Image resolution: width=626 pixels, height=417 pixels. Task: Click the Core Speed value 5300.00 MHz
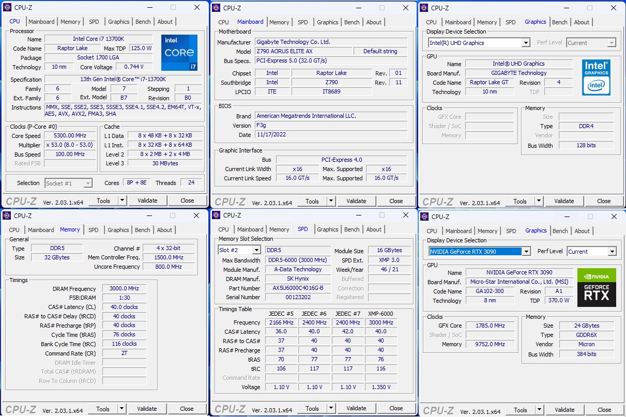70,135
